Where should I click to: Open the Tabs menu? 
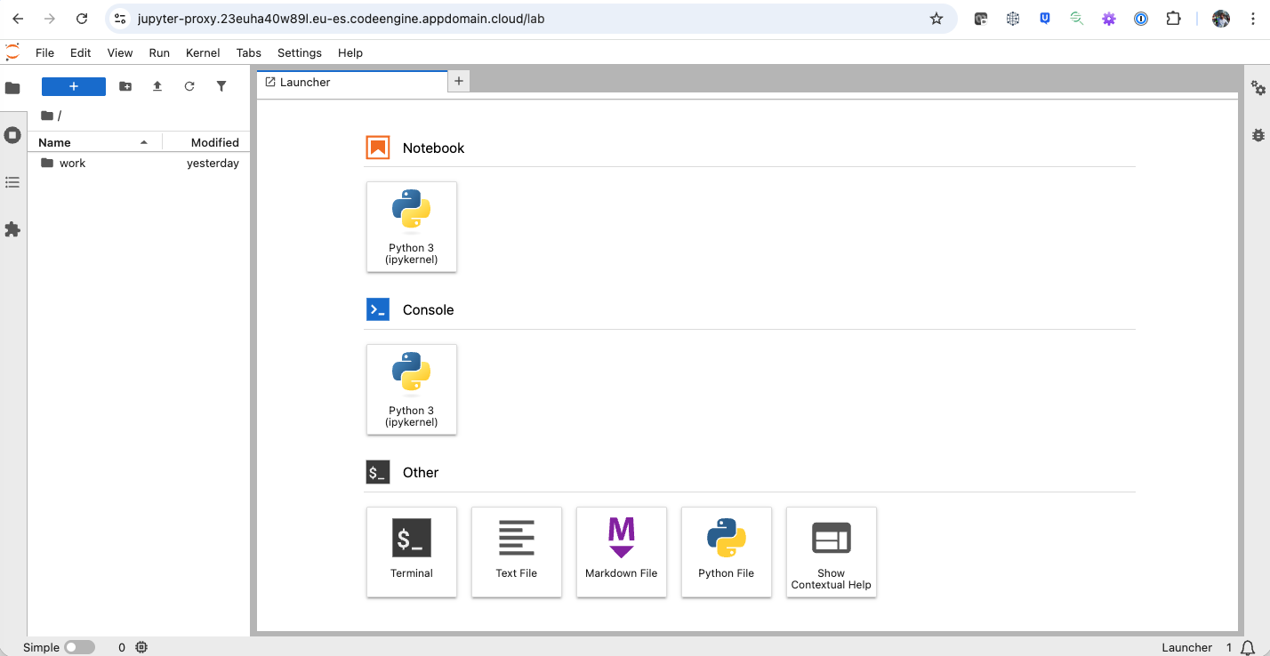[x=249, y=52]
